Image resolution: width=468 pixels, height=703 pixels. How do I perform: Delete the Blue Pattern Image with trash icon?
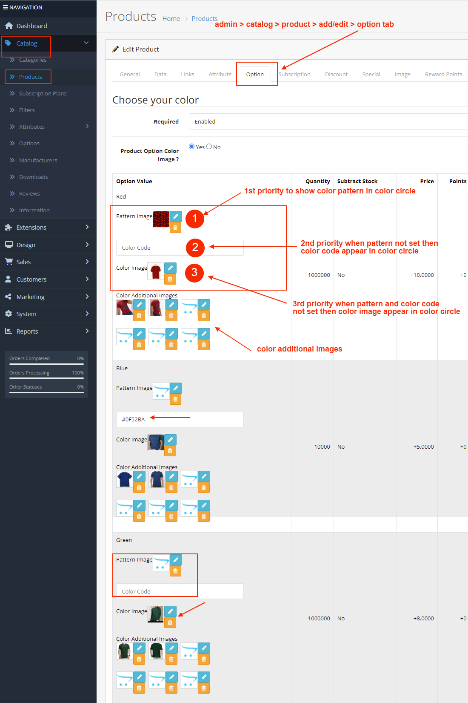(176, 399)
